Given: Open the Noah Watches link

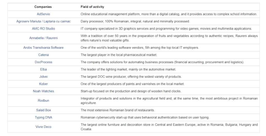Looking at the screenshot, I should [x=43, y=91].
